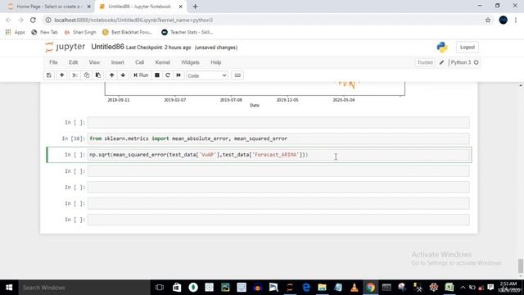Open a new browser tab
524x295 pixels.
point(195,7)
